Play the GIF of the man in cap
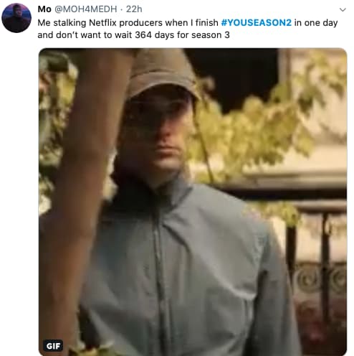The image size is (354, 356). [193, 202]
